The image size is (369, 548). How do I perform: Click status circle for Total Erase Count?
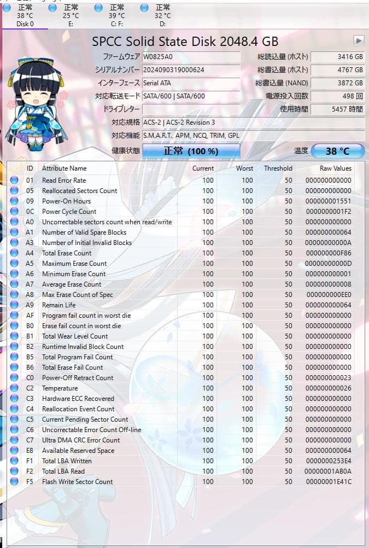(x=14, y=253)
